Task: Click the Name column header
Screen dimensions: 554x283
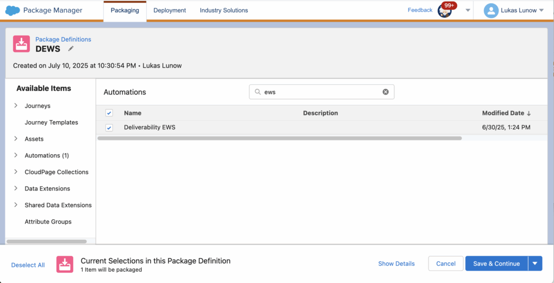Action: tap(133, 113)
